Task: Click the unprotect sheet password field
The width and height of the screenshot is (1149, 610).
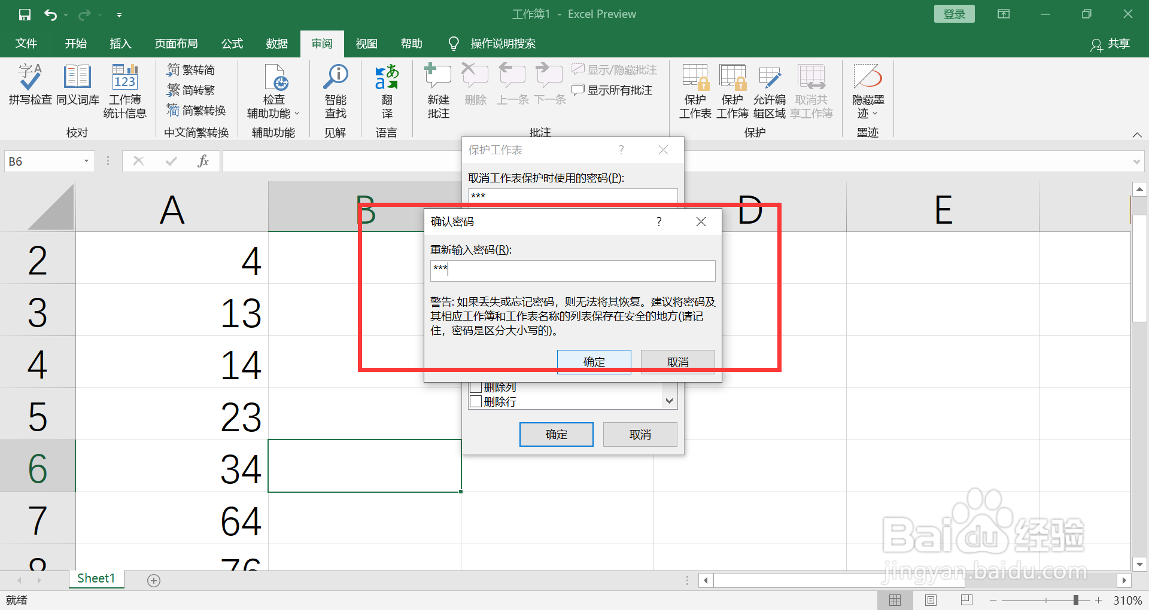Action: (573, 197)
